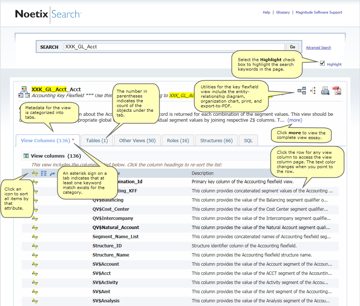Click inside the search input field

tap(174, 47)
